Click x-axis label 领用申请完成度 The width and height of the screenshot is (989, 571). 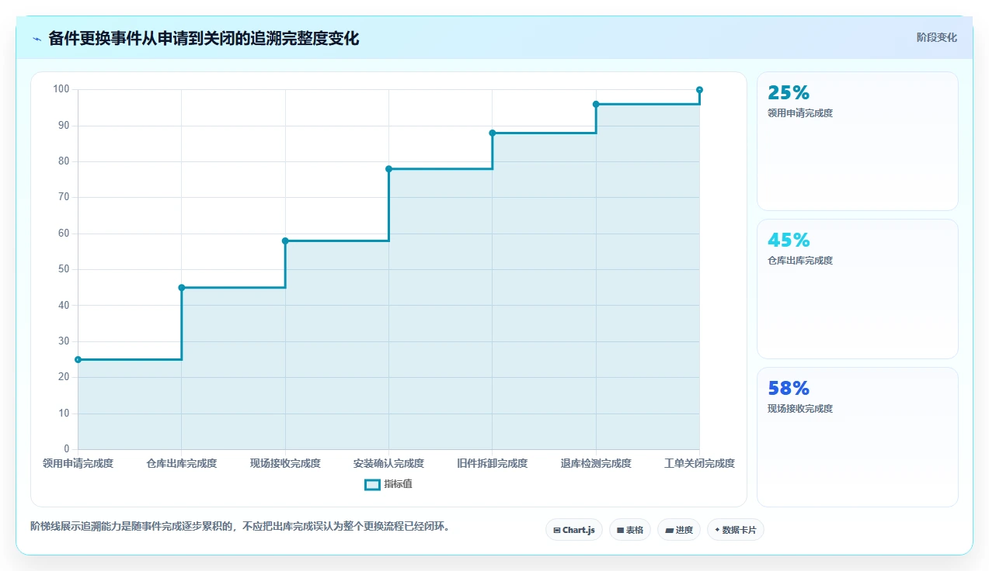click(78, 463)
